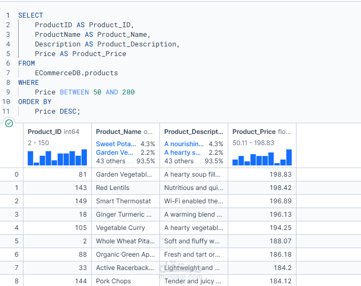Click the value 200 in the query

(x=128, y=92)
